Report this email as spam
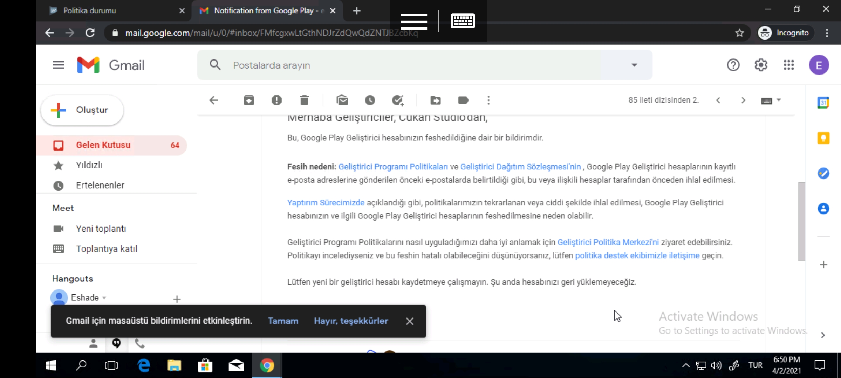The width and height of the screenshot is (841, 378). point(276,100)
